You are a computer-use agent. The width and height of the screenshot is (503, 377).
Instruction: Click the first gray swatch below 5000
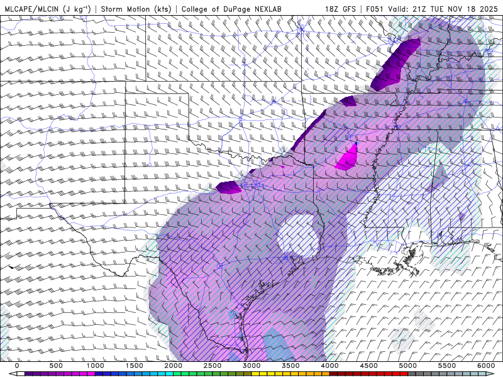(412, 374)
